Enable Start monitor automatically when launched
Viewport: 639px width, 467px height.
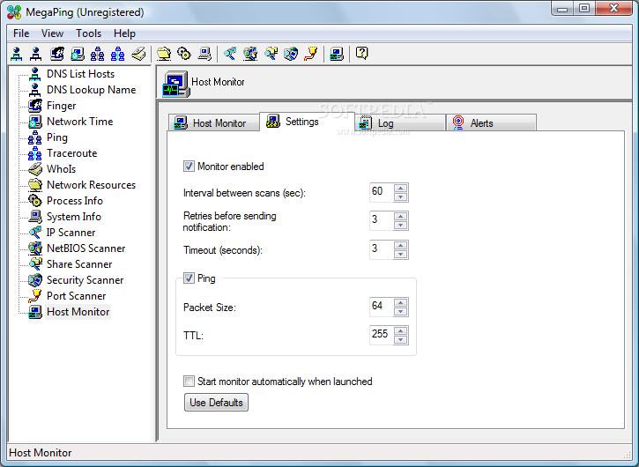(x=189, y=382)
